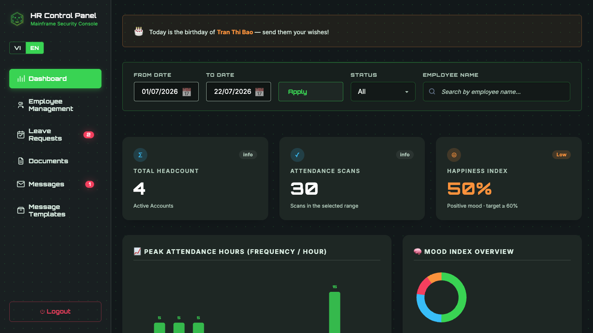This screenshot has height=333, width=593.
Task: Click the Logout power icon
Action: coord(42,312)
